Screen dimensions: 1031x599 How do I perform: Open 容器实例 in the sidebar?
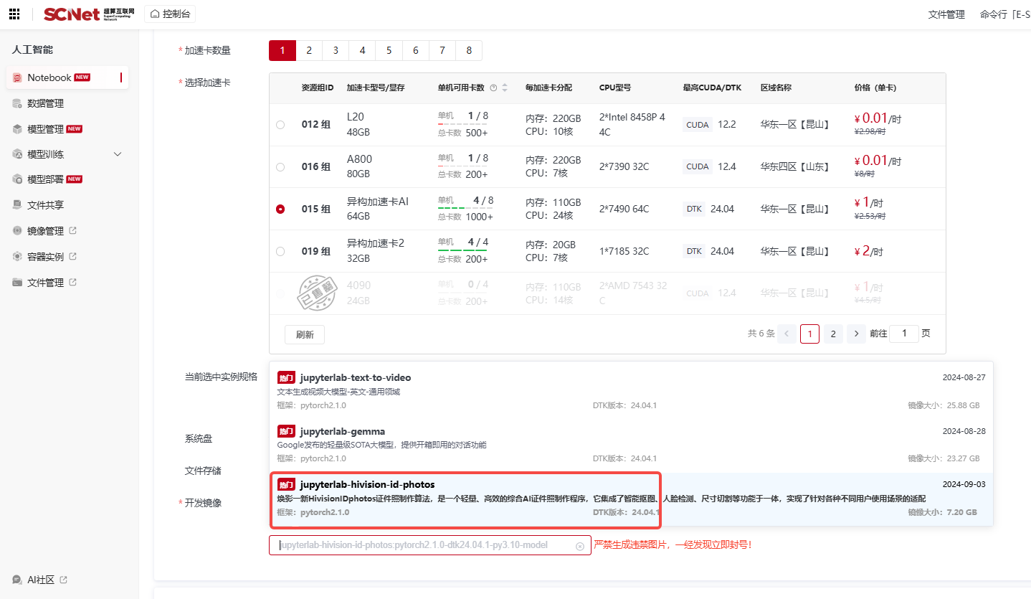click(45, 257)
